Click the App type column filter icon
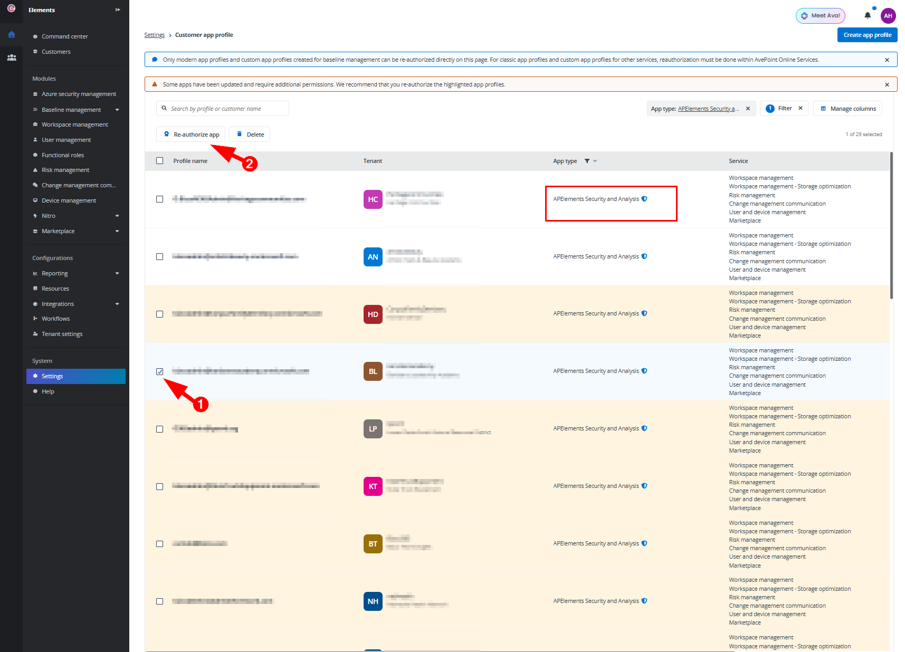This screenshot has width=905, height=652. pyautogui.click(x=587, y=161)
